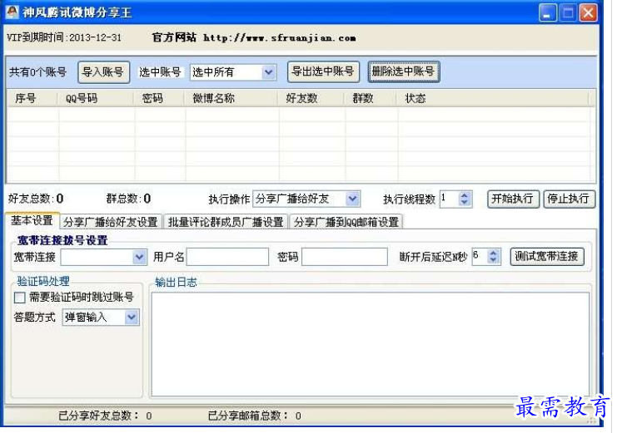Click the 导出选中账号 button
Screen dimensions: 617x433
(323, 71)
